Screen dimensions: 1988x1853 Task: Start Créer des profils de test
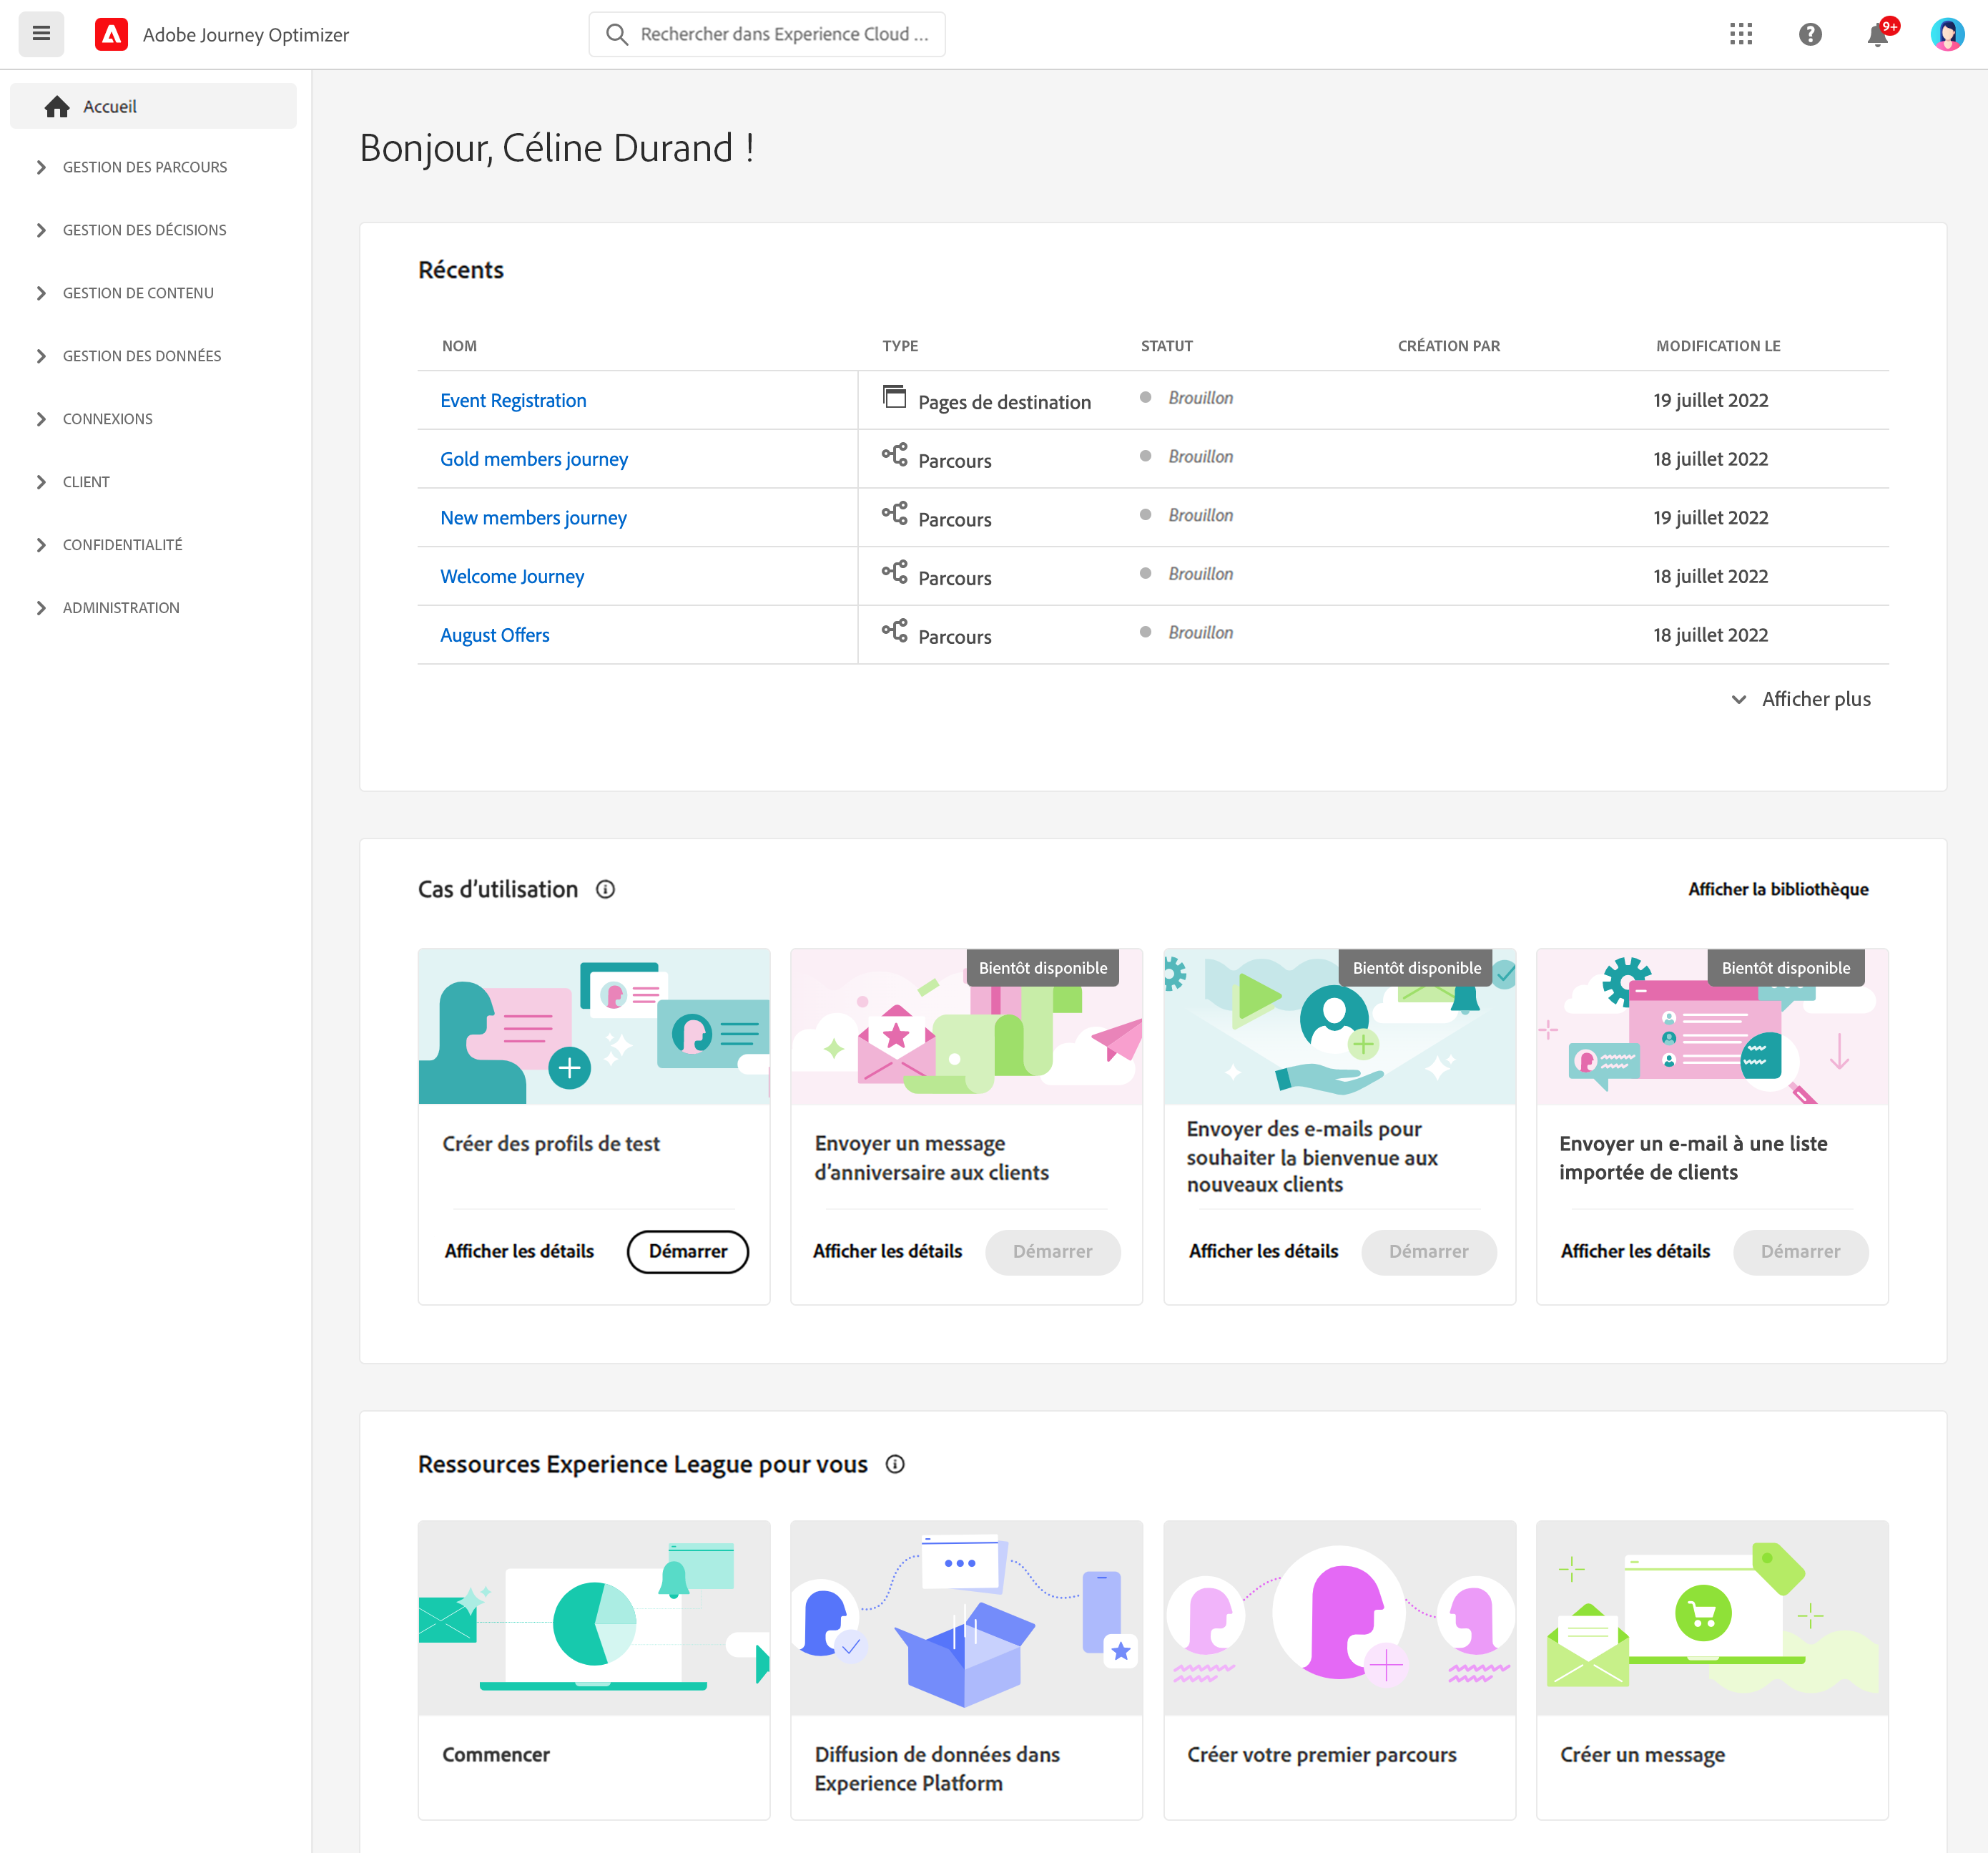pyautogui.click(x=687, y=1251)
